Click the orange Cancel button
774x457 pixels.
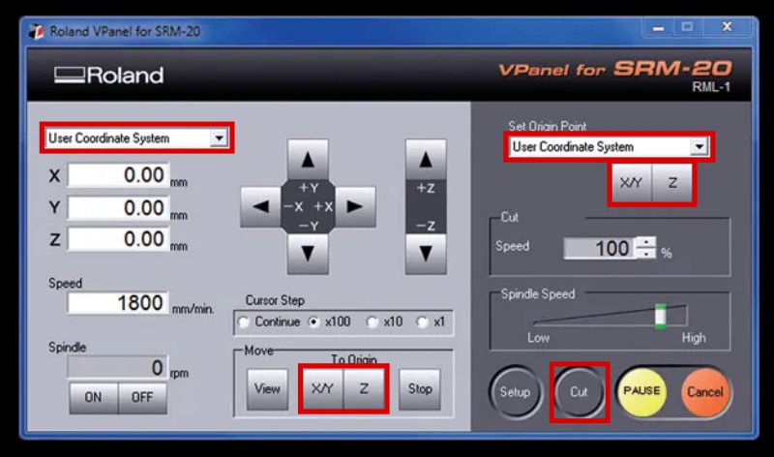[x=705, y=392]
